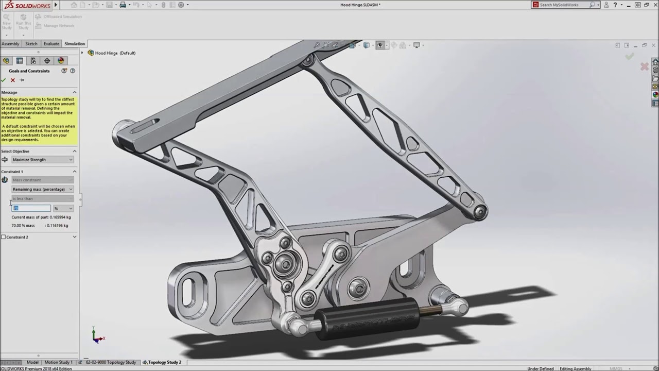This screenshot has height=371, width=659.
Task: Open SolidWorks Resources home task pane icon
Action: [655, 62]
